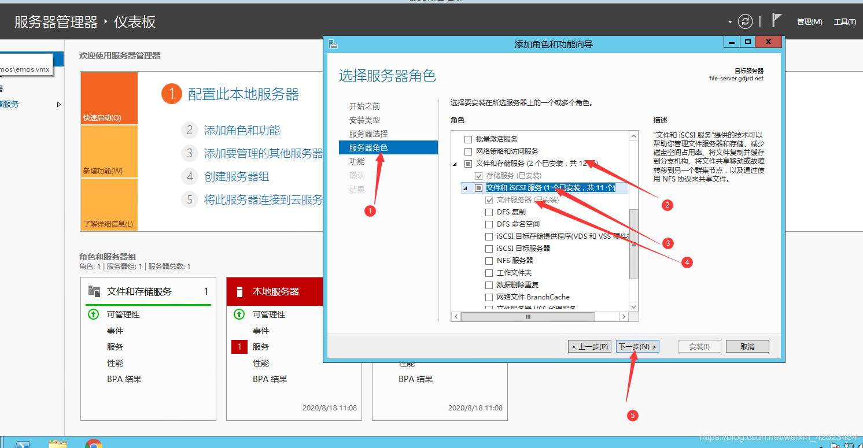The image size is (863, 448).
Task: Click the 下一步(N) button
Action: tap(637, 346)
